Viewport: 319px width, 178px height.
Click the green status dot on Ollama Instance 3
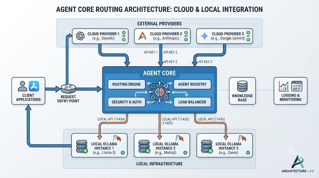coord(248,152)
